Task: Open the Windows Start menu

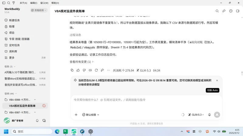Action: 6,131
